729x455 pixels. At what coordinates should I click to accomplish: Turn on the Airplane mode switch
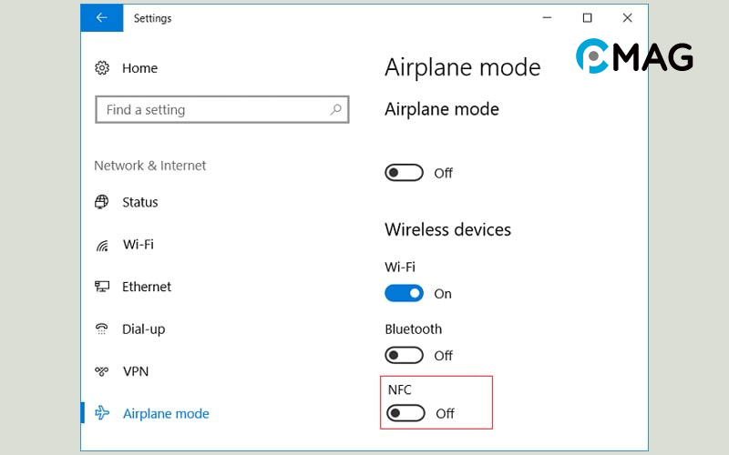pos(405,173)
